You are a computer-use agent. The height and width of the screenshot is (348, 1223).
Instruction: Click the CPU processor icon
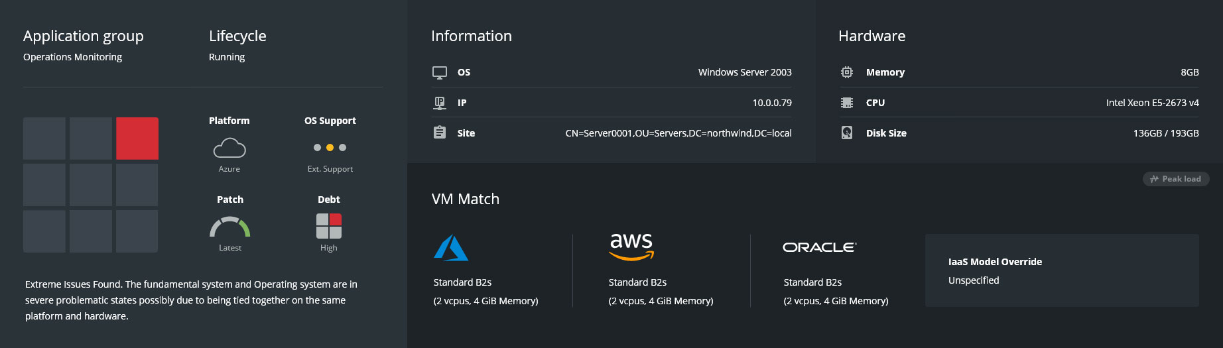point(847,103)
